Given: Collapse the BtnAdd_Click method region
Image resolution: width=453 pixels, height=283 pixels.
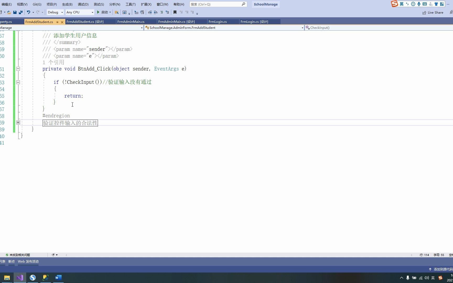Looking at the screenshot, I should pyautogui.click(x=18, y=69).
